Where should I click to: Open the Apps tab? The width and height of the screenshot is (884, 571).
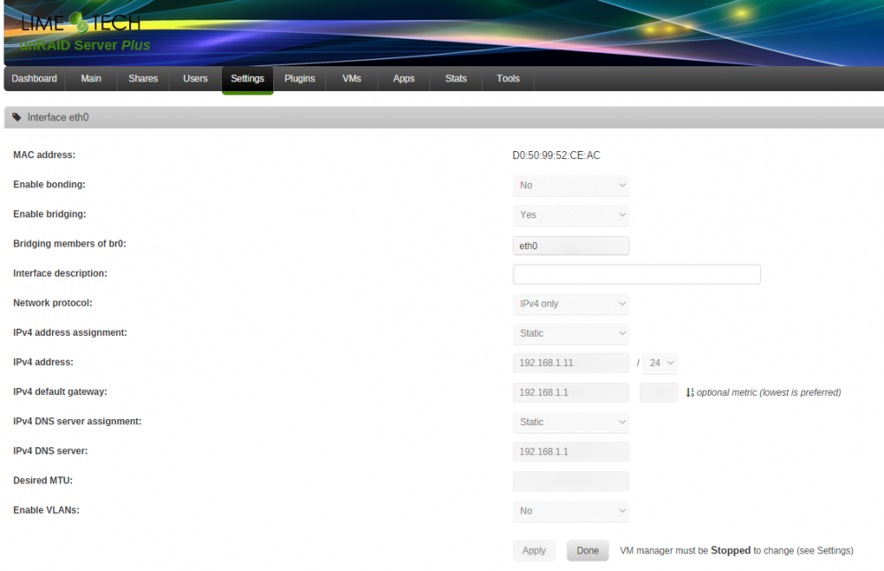point(404,79)
